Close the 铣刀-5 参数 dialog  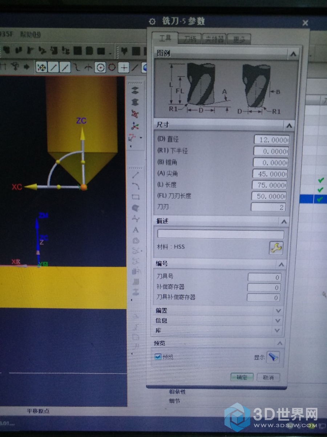305,23
